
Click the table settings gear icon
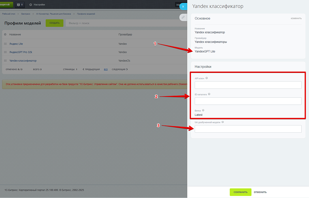point(5,34)
